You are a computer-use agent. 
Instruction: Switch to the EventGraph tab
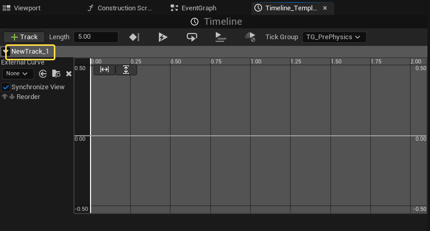[199, 8]
